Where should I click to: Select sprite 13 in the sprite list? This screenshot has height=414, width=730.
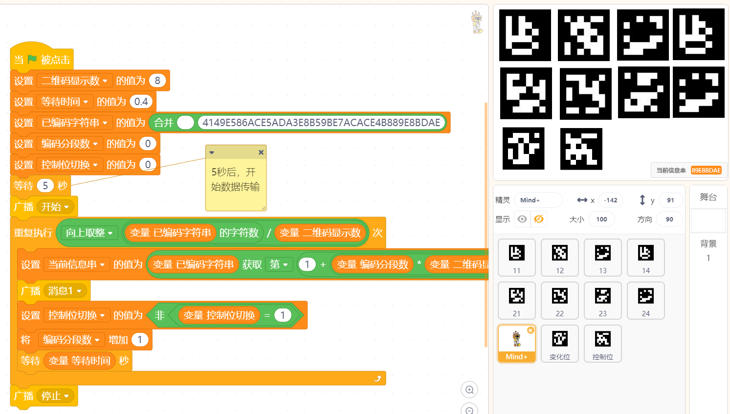point(603,258)
